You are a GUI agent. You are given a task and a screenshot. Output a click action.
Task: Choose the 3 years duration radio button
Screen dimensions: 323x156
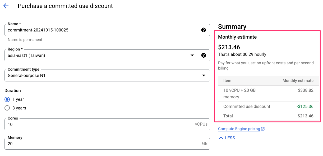pyautogui.click(x=7, y=108)
